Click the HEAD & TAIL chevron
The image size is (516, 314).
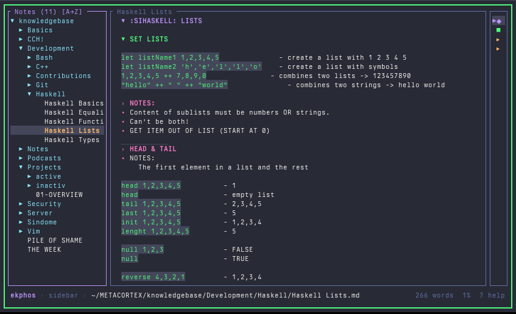pos(123,149)
